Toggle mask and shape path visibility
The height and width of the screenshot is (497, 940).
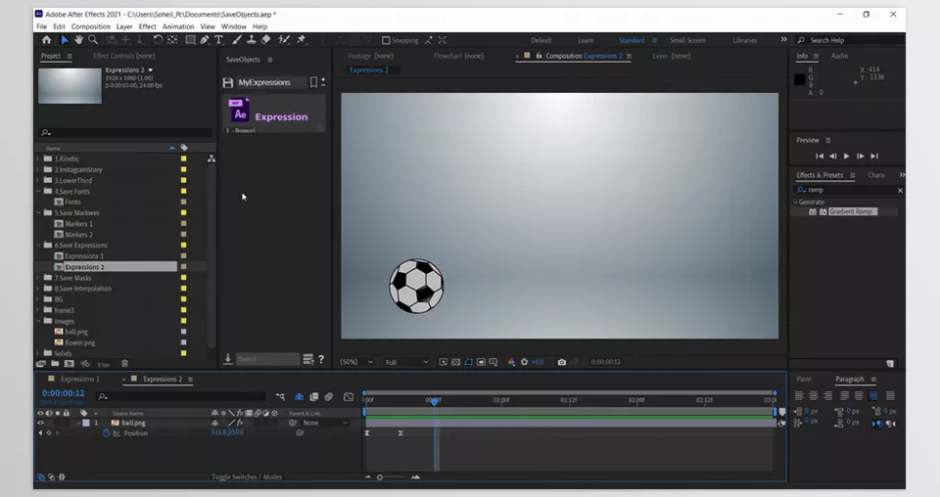[468, 362]
